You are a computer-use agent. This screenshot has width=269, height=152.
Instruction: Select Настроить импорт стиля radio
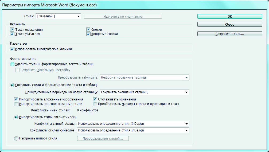(x=16, y=138)
